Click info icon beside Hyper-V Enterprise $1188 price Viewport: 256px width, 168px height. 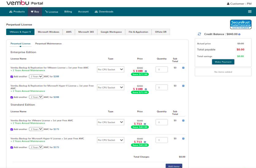tap(146, 89)
